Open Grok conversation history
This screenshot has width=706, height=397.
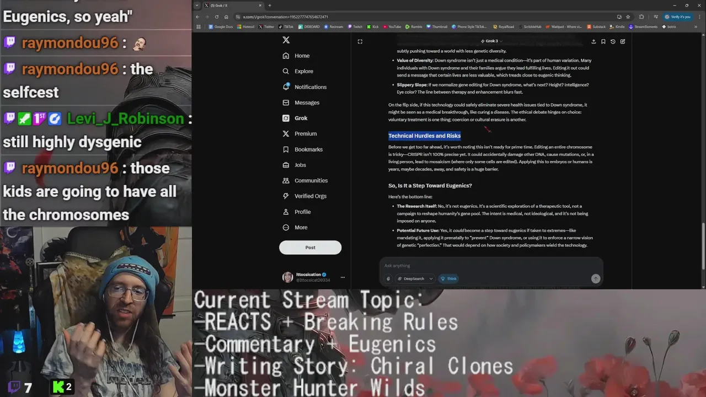coord(613,41)
